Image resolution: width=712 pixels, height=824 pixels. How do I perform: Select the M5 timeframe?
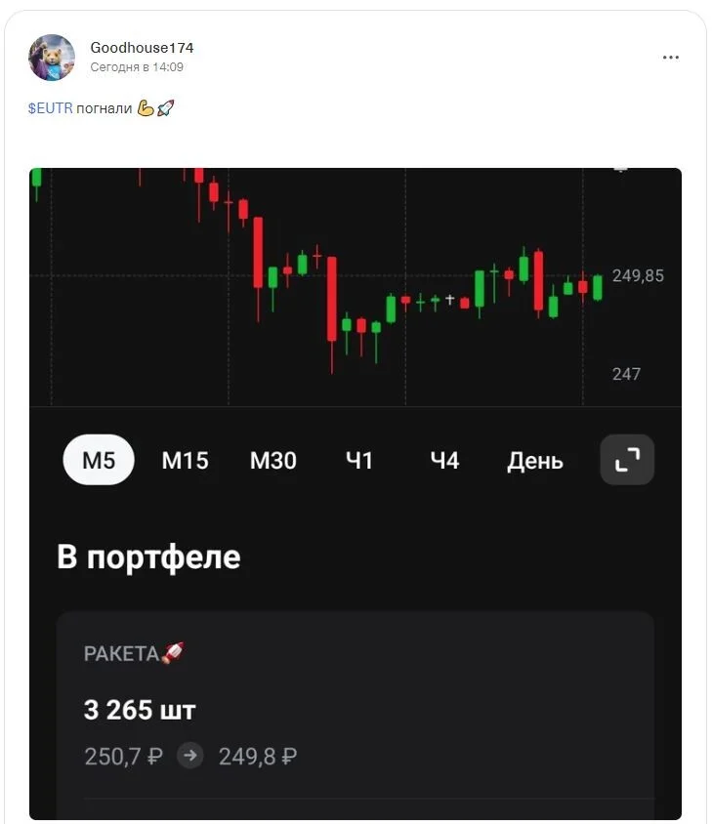(x=99, y=460)
